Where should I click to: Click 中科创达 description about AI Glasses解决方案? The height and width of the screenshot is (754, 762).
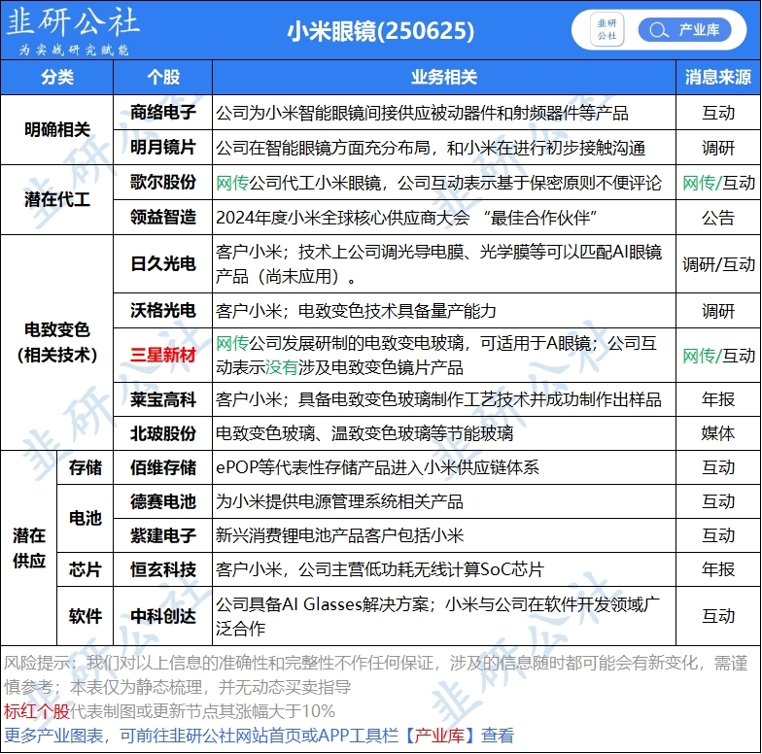pyautogui.click(x=437, y=616)
